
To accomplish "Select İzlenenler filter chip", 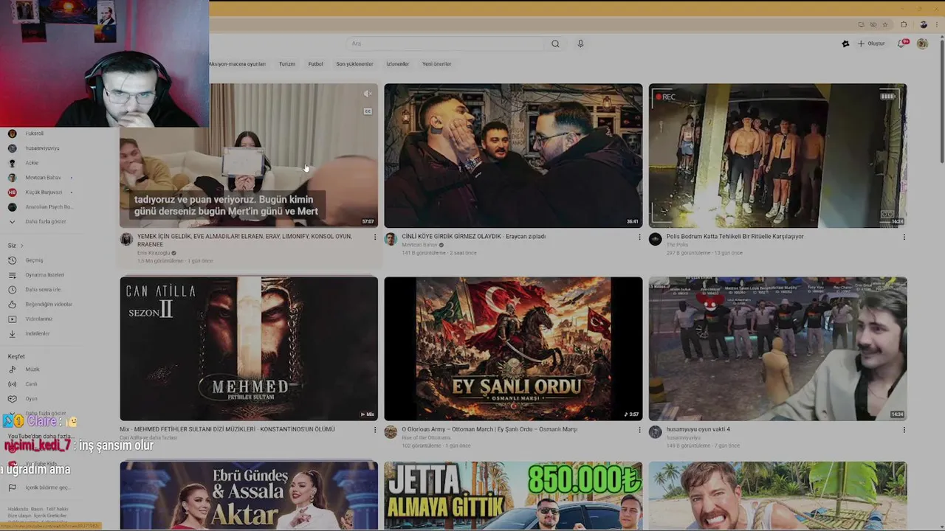I will tap(398, 64).
